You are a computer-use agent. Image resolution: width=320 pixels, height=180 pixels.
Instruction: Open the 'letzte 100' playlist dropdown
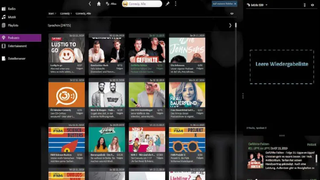click(257, 5)
